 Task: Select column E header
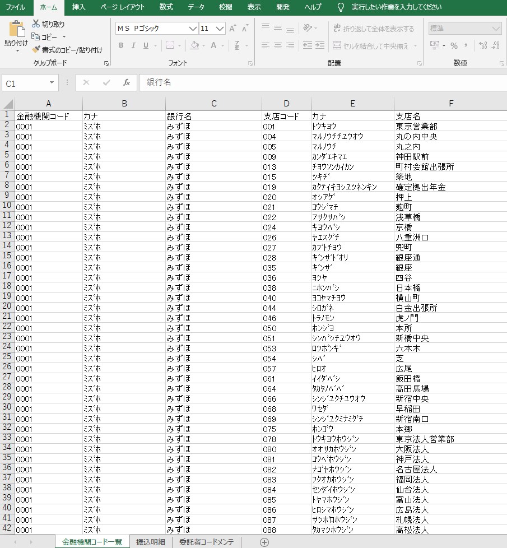[x=352, y=104]
